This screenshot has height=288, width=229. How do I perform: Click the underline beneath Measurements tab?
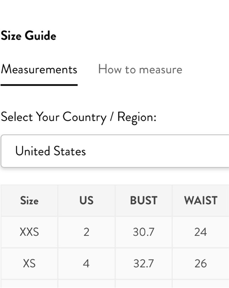pos(39,85)
